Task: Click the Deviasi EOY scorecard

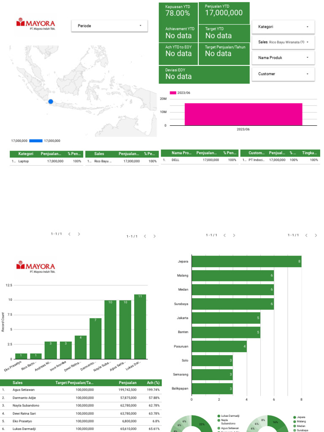Action: pyautogui.click(x=204, y=74)
